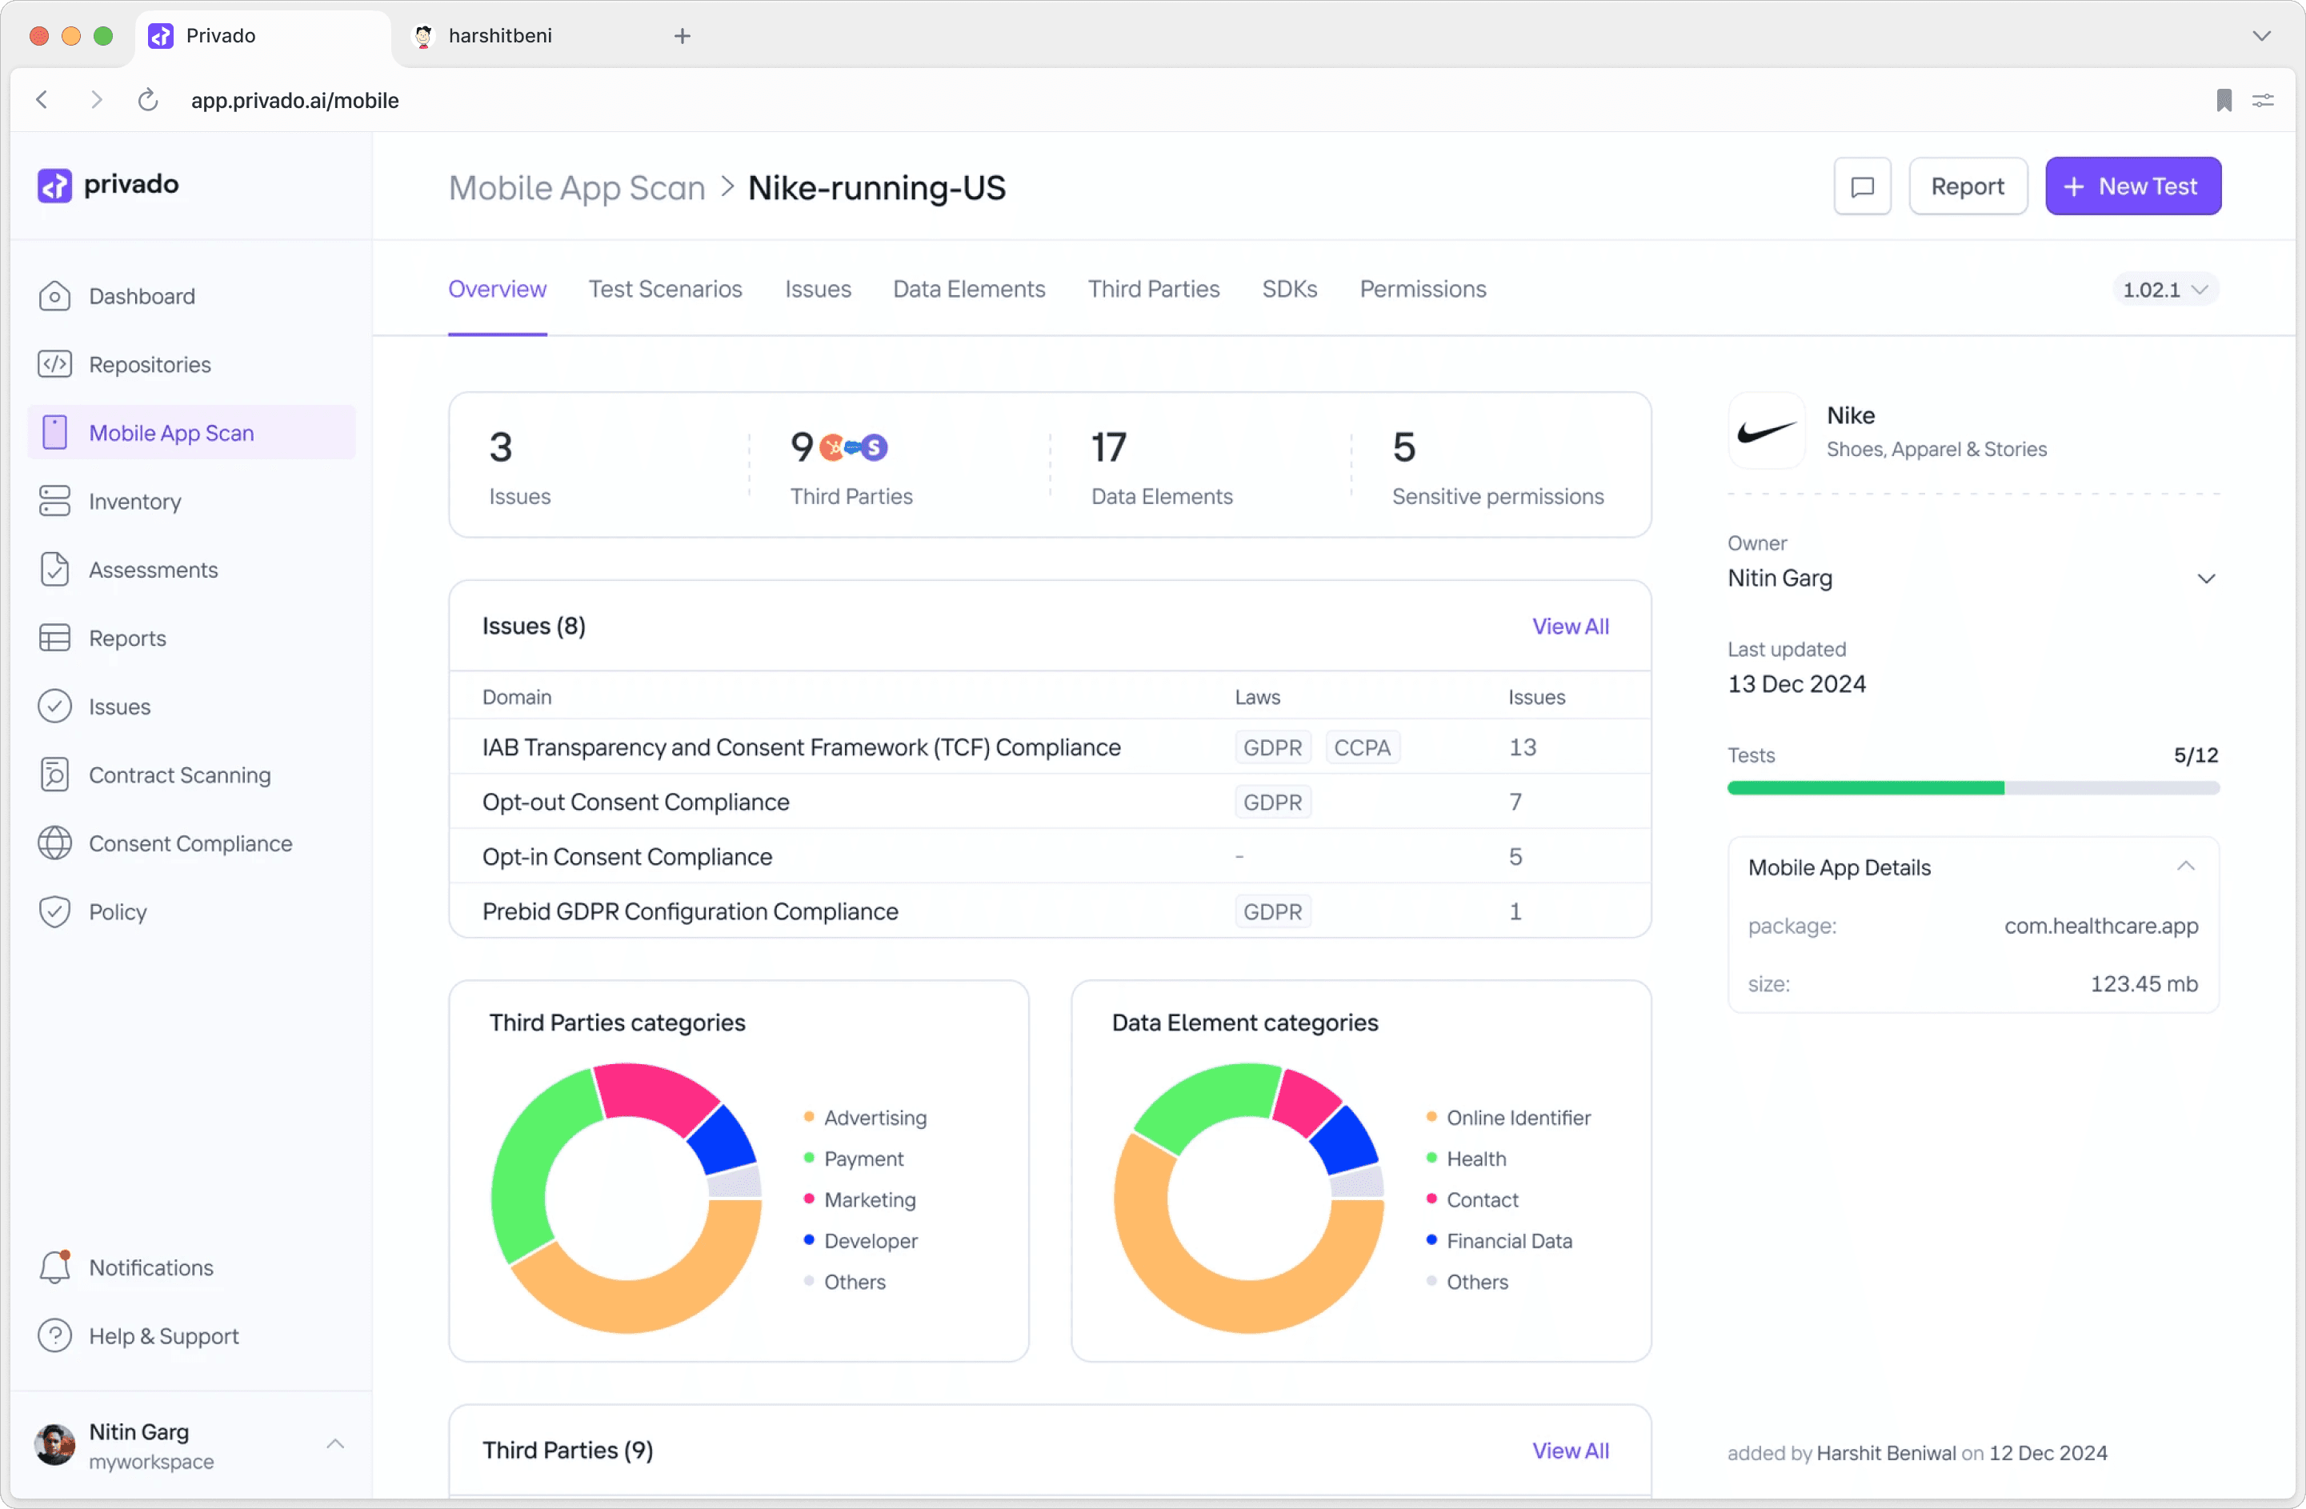The height and width of the screenshot is (1509, 2306).
Task: Expand the Owner Nitin Garg dropdown
Action: pyautogui.click(x=2205, y=578)
